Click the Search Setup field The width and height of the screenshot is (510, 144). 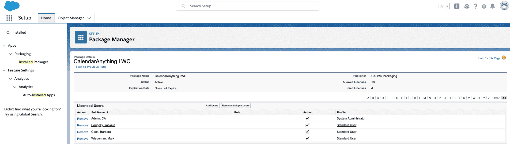click(x=248, y=6)
